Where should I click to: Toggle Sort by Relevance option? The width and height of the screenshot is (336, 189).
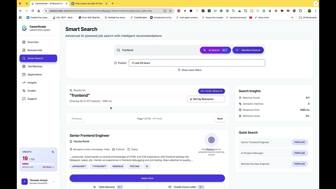(x=206, y=99)
